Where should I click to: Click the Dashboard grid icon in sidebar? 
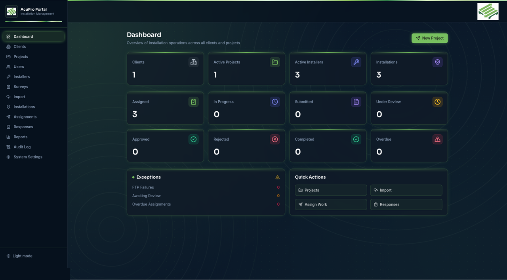(8, 36)
